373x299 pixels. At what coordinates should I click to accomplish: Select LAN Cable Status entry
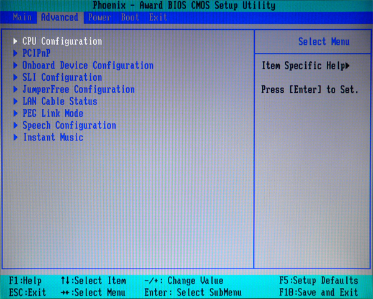tap(60, 101)
